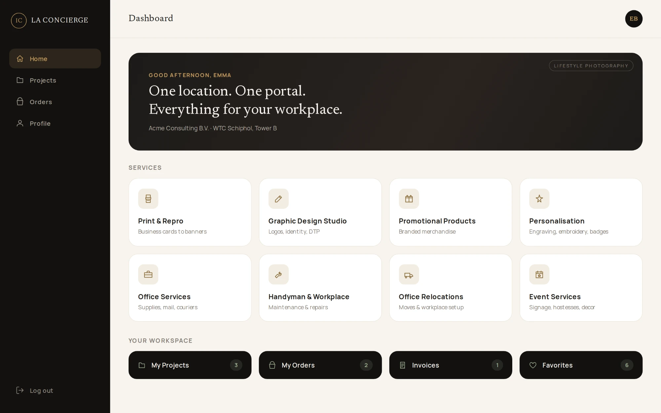Click the Event Services calendar icon

click(539, 274)
